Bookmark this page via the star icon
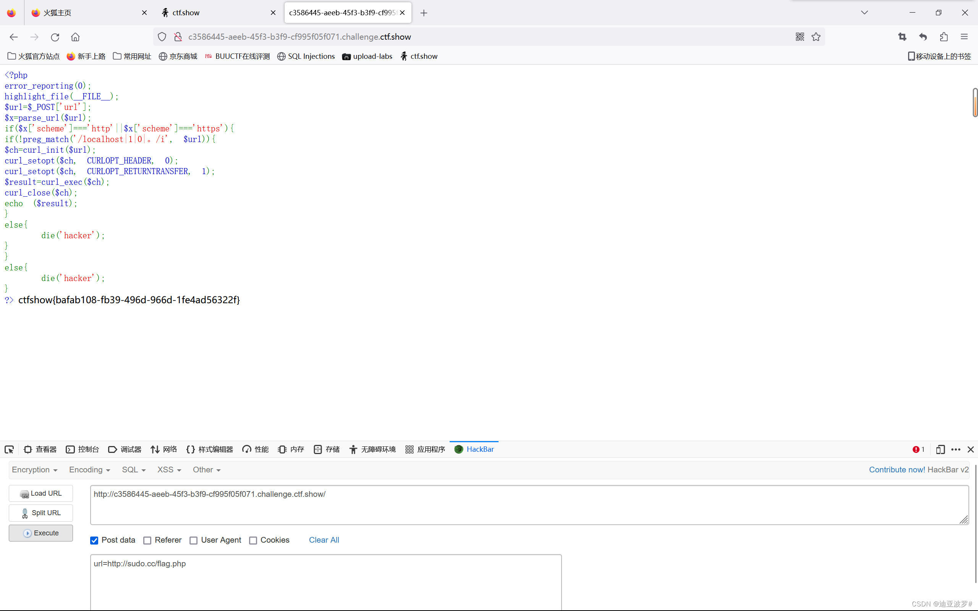 tap(816, 37)
